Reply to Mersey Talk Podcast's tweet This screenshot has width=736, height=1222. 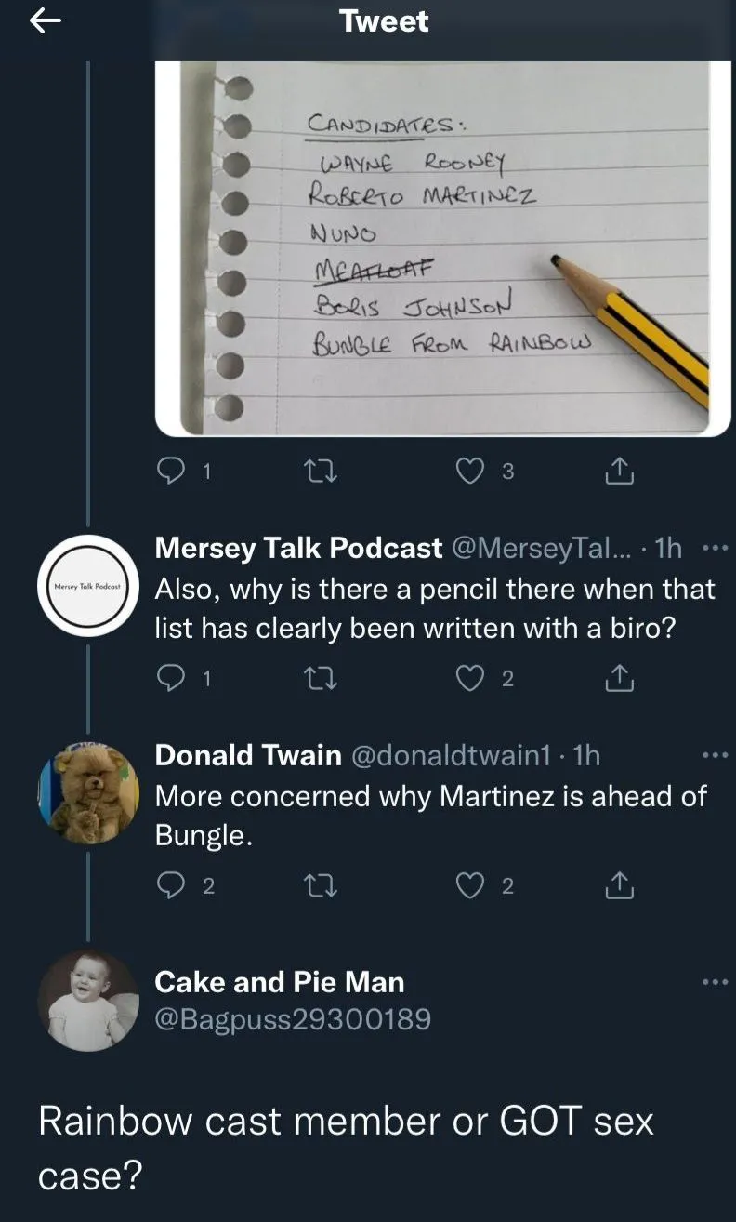(x=170, y=680)
